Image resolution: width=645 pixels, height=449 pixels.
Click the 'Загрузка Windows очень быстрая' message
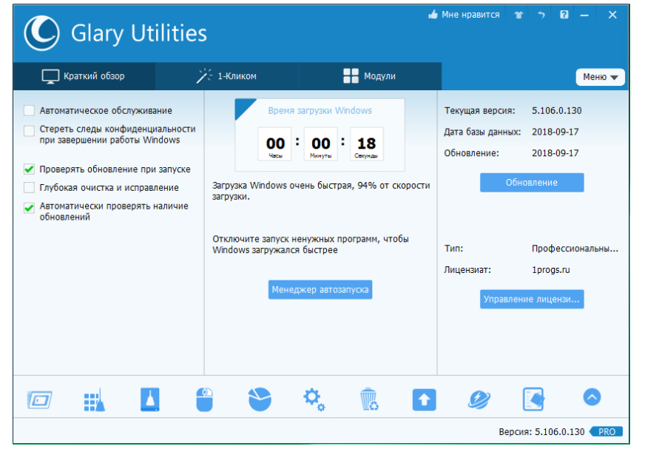coord(321,191)
